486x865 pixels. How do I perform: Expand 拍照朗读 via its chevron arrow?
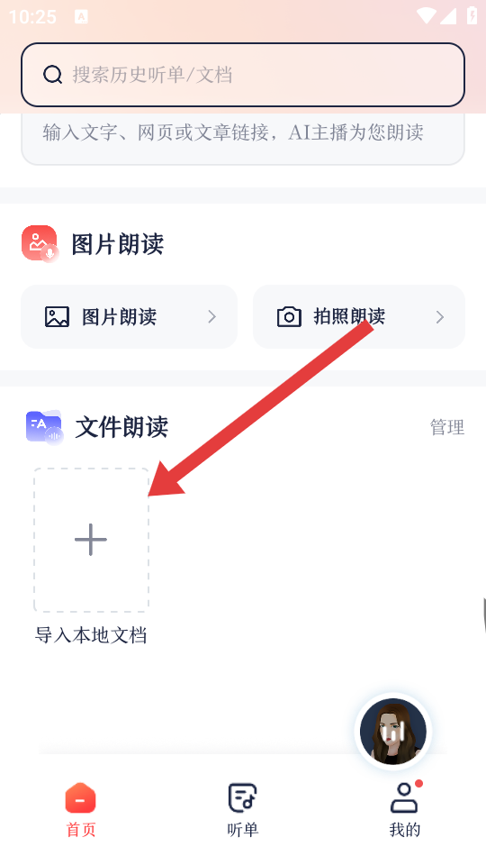(440, 316)
